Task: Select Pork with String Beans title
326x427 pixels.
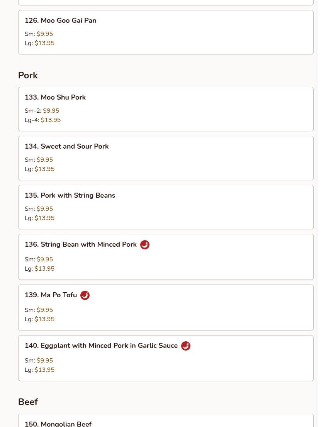Action: pyautogui.click(x=70, y=195)
